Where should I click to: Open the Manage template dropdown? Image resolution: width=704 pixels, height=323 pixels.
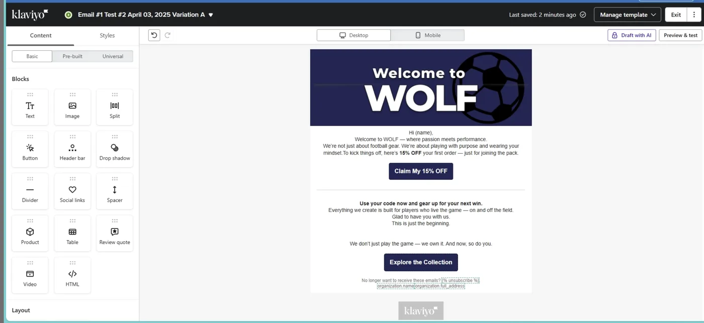point(628,15)
